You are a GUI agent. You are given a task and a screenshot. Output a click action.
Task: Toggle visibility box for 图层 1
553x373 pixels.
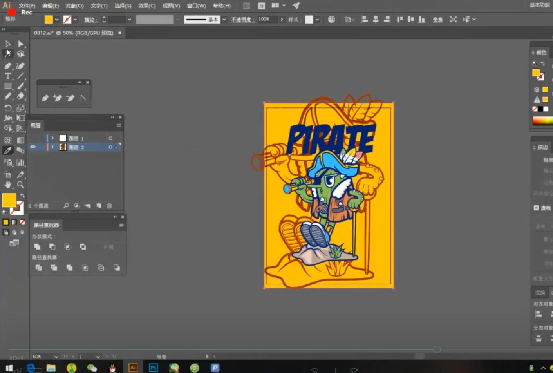(33, 138)
